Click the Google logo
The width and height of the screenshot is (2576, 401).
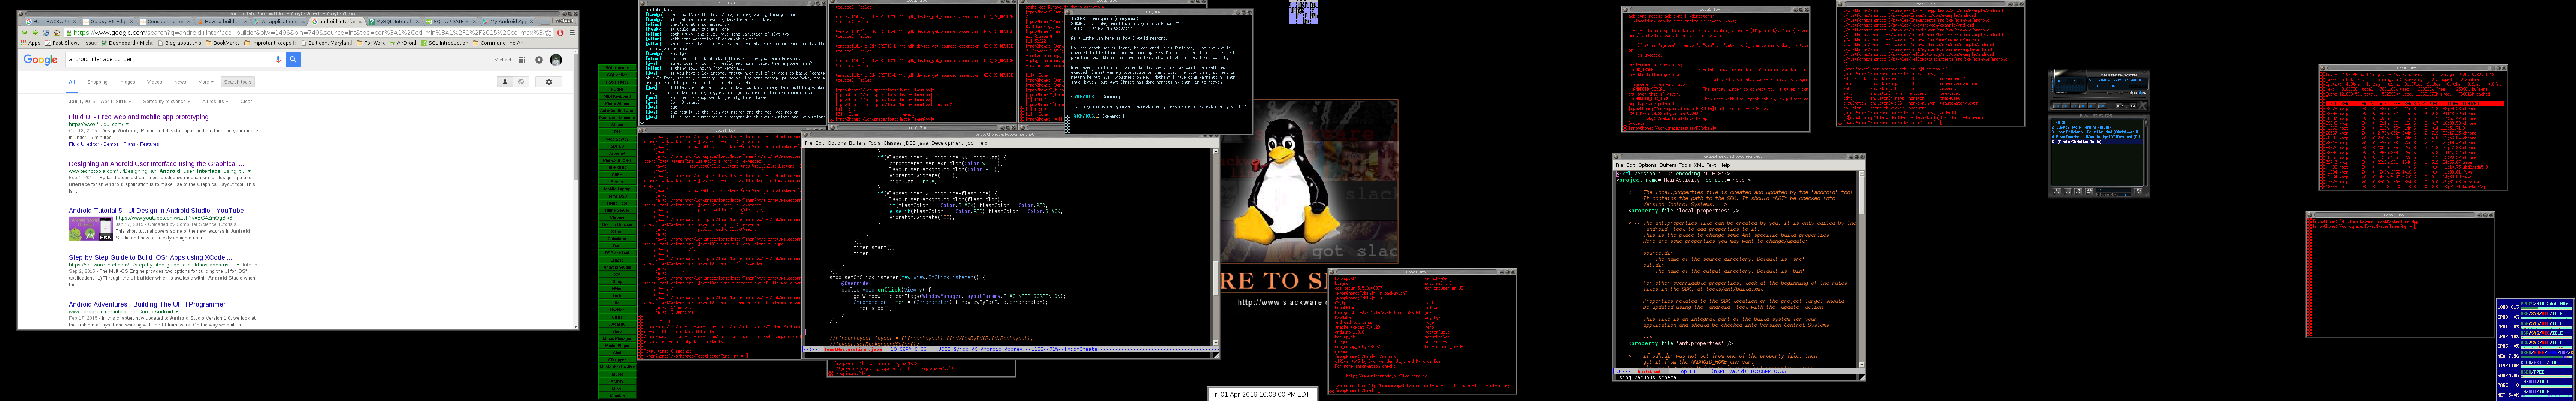(x=40, y=60)
